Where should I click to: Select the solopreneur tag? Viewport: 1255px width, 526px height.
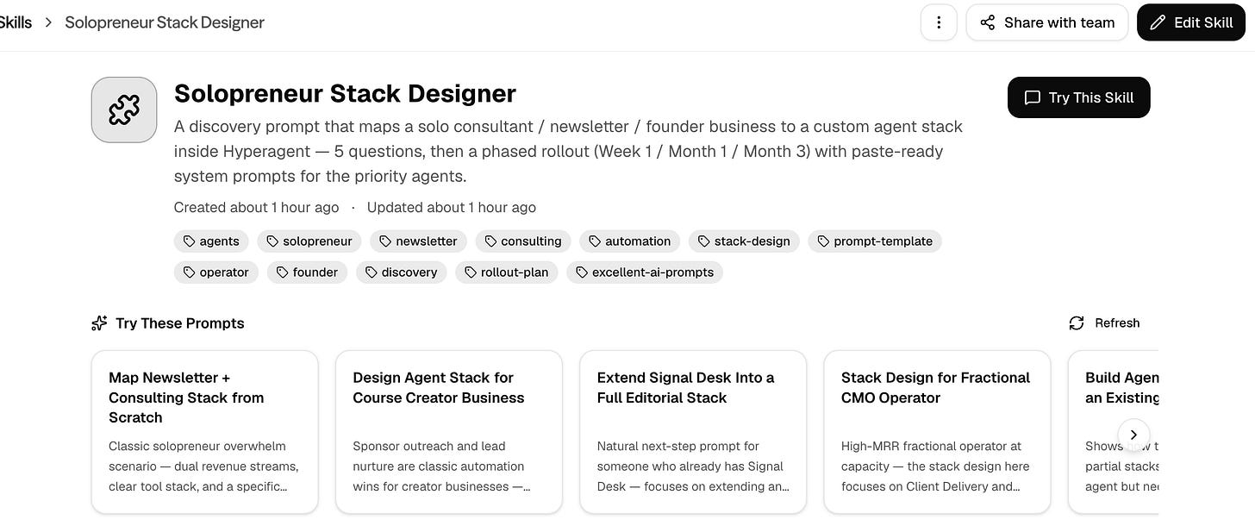[x=309, y=241]
